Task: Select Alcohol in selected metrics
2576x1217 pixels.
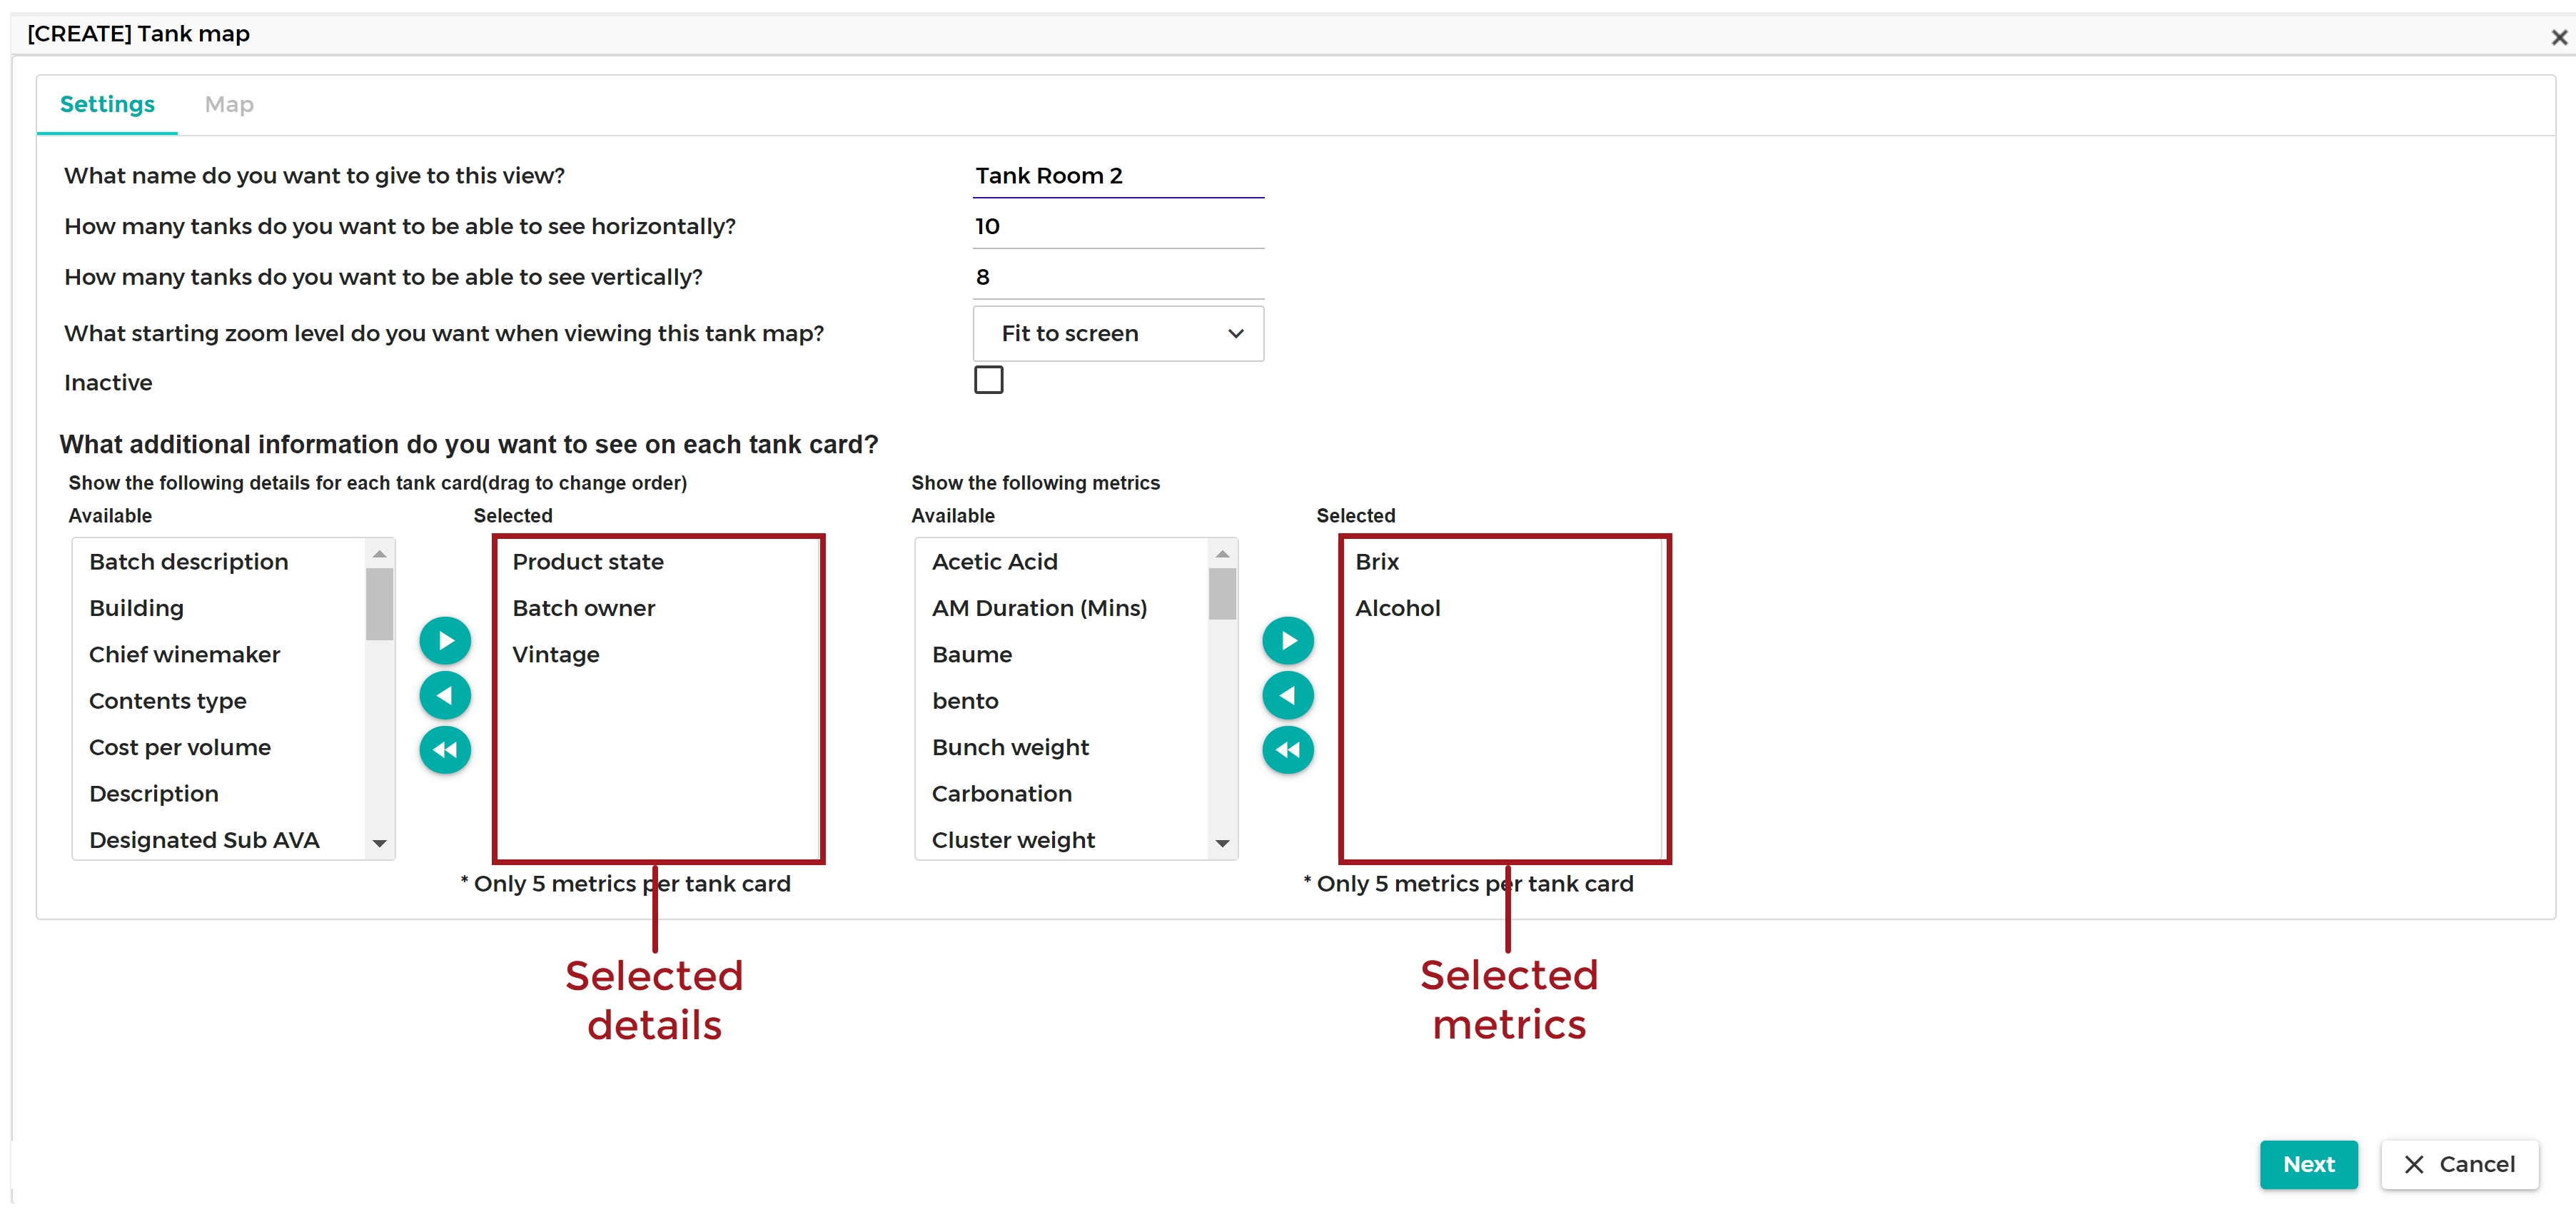Action: click(1503, 608)
